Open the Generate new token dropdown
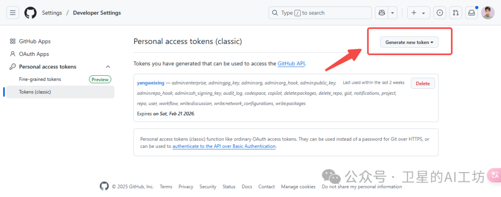 pyautogui.click(x=409, y=42)
